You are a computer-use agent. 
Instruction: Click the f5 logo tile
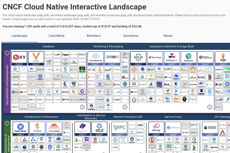point(152,140)
